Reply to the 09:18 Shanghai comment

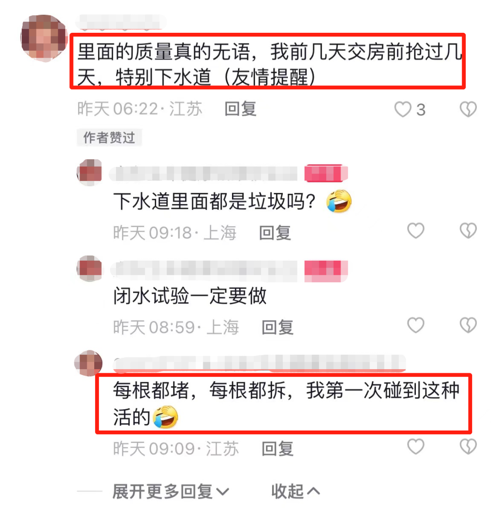(x=275, y=233)
